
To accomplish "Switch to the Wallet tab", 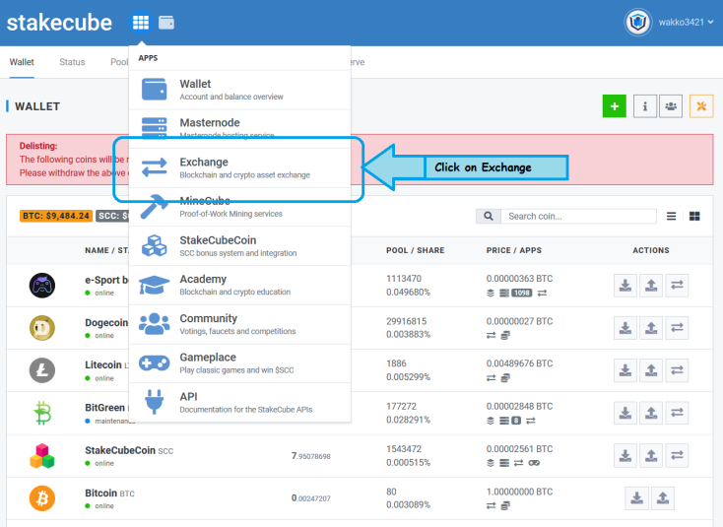I will tap(22, 62).
